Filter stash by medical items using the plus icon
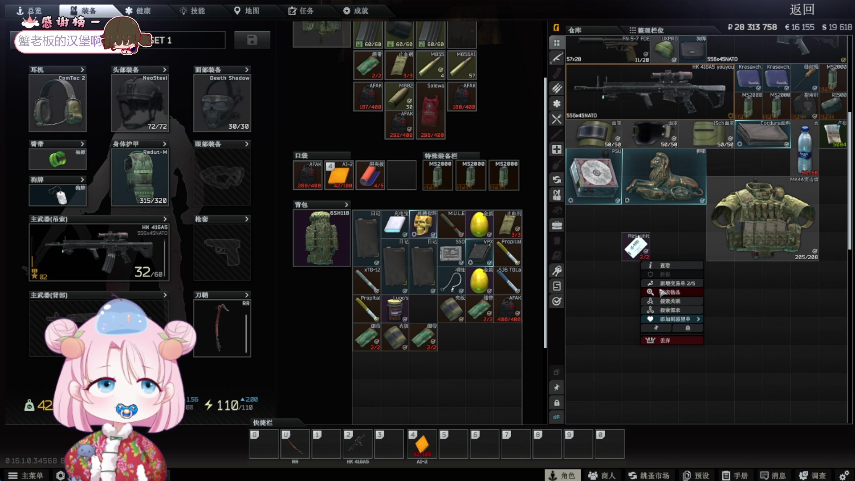This screenshot has width=855, height=481. [x=557, y=149]
